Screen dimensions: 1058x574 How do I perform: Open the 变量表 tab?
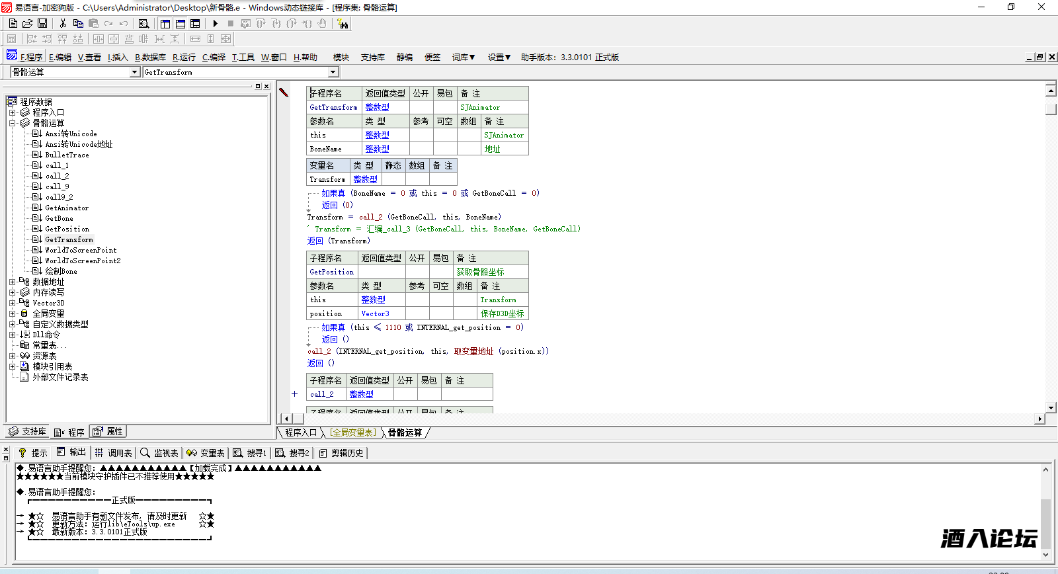pyautogui.click(x=206, y=453)
